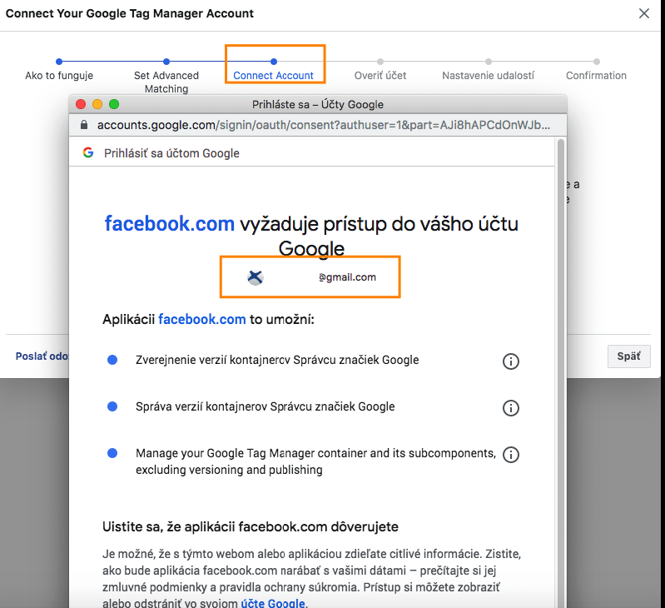Click the Google logo icon
Image resolution: width=665 pixels, height=608 pixels.
[x=88, y=152]
